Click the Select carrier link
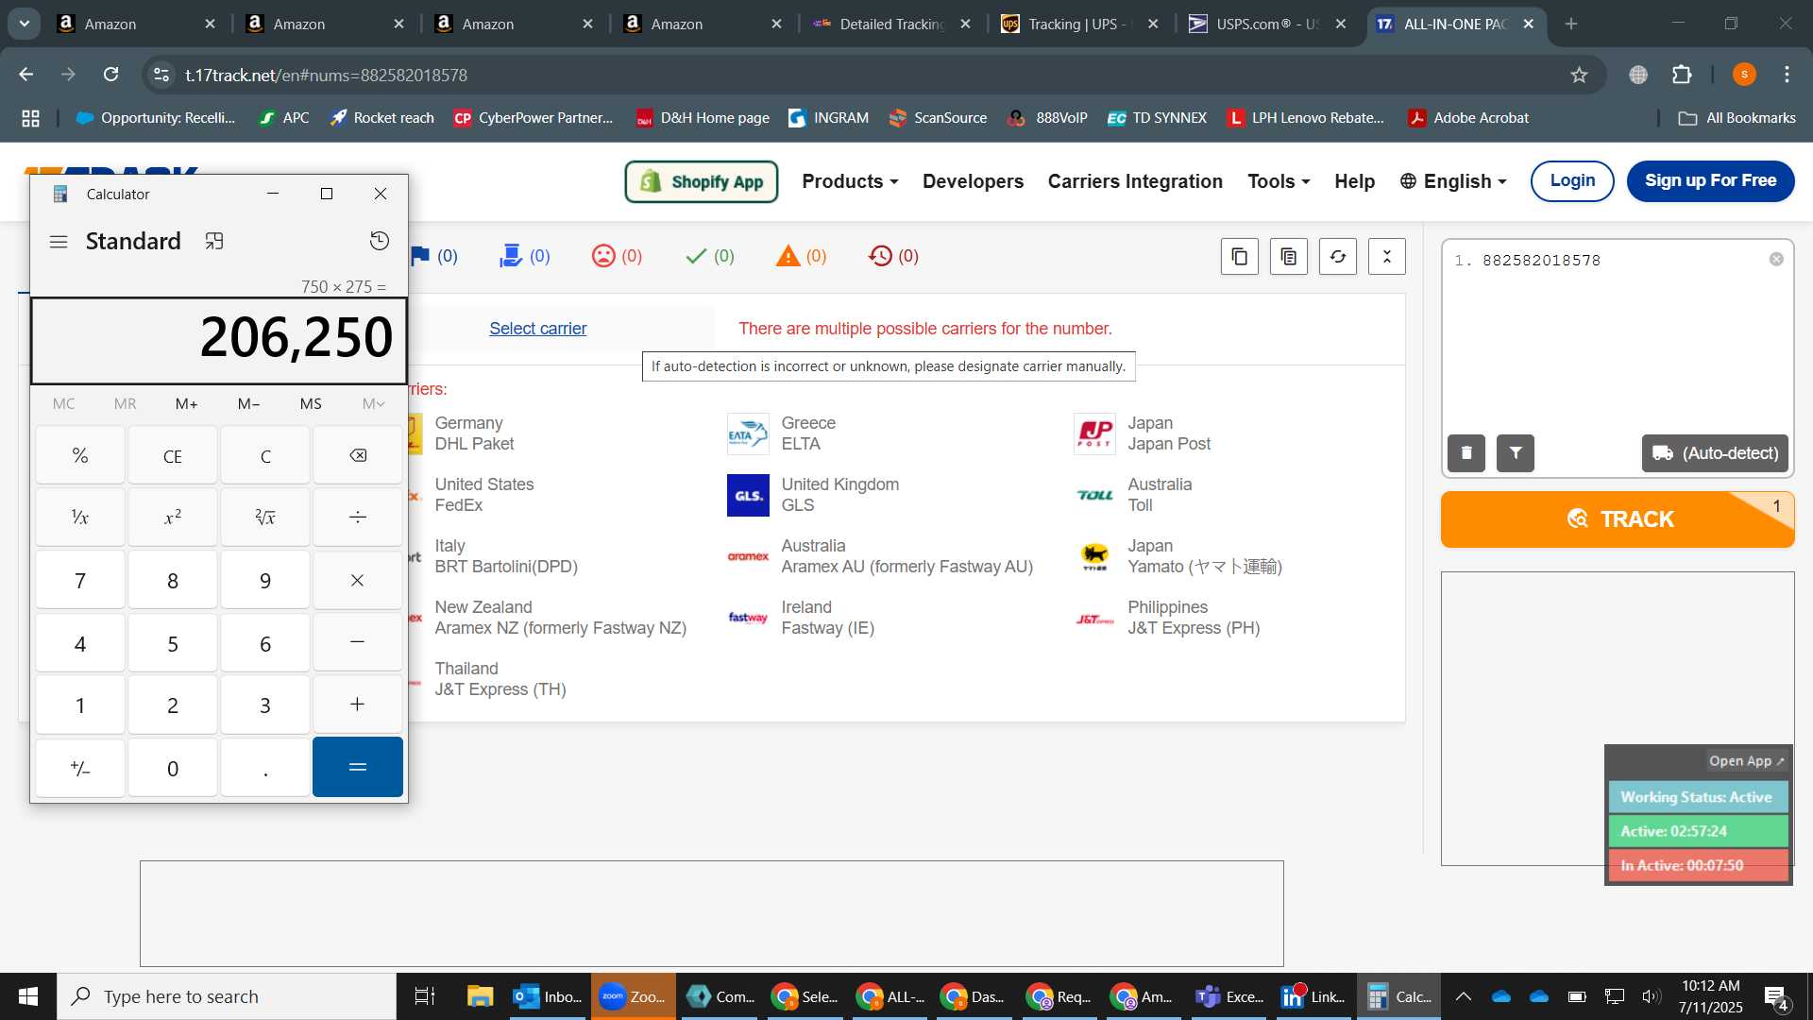Screen dimensions: 1813x1020 point(537,329)
